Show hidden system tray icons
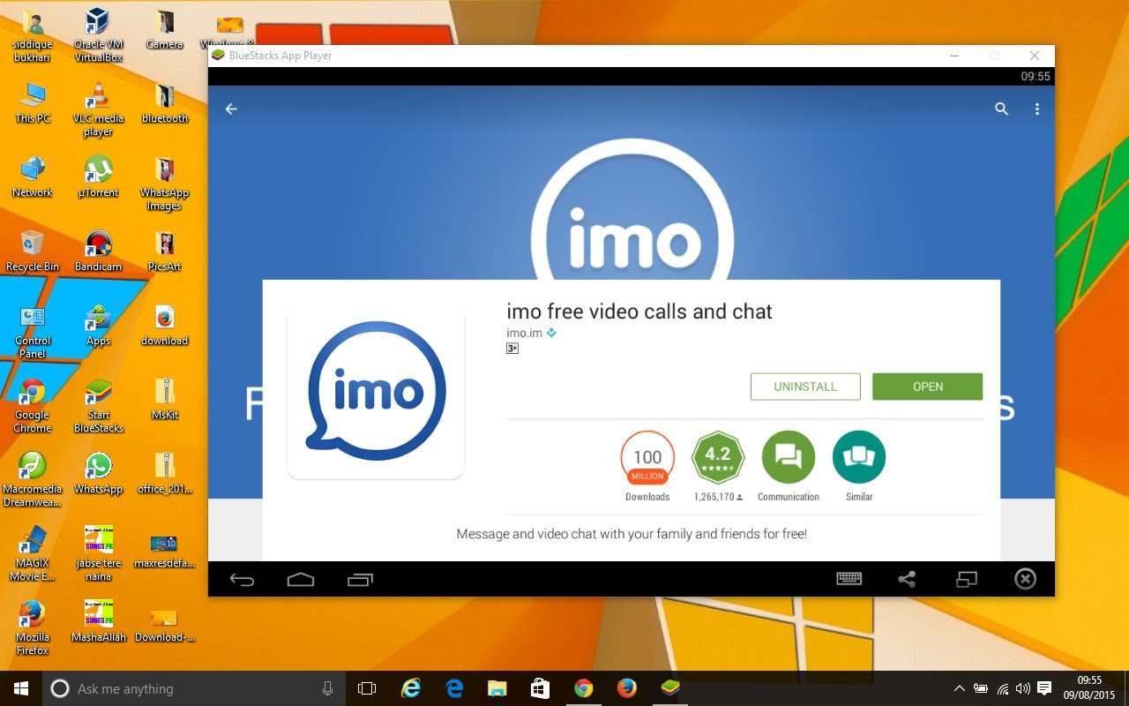The image size is (1129, 706). coord(960,688)
